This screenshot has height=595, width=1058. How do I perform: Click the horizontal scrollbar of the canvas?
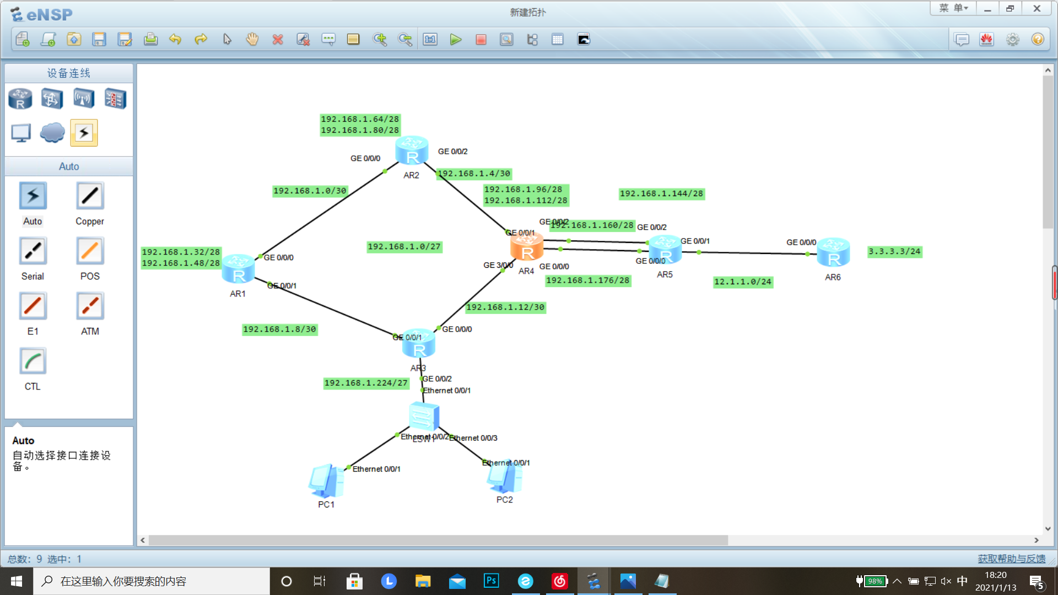438,540
